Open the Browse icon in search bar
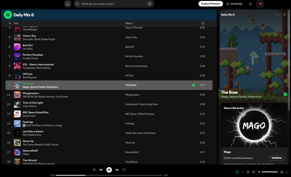Screen dimensions: 291x177 [x=149, y=4]
